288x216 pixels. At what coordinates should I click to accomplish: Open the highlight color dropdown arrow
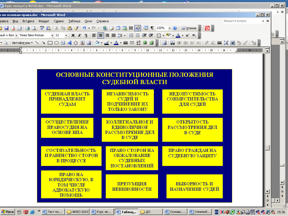[x=173, y=35]
